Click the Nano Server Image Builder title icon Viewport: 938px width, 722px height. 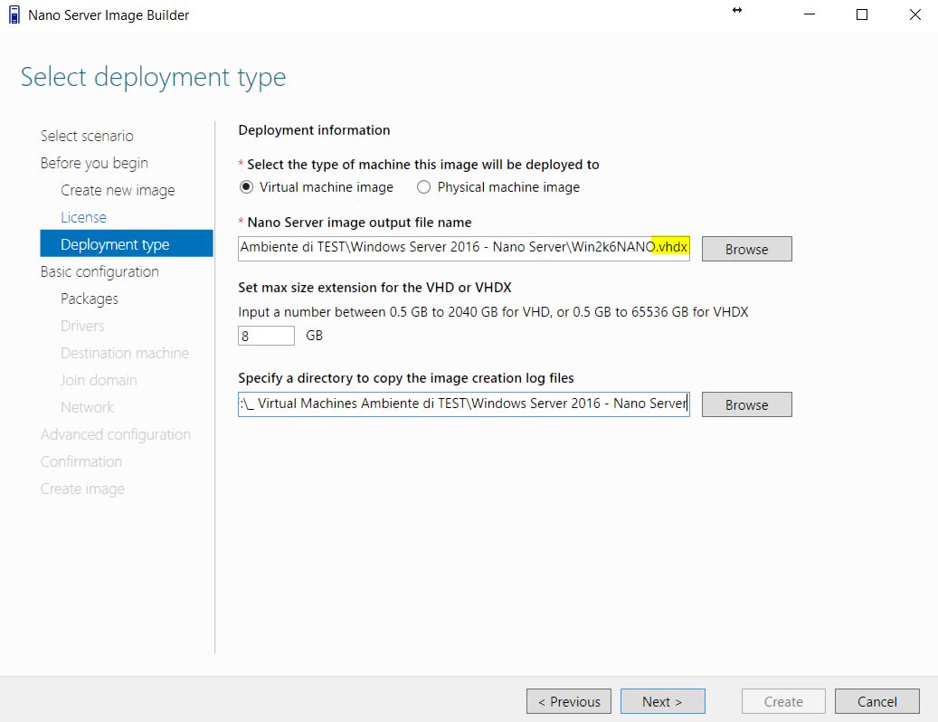point(14,15)
